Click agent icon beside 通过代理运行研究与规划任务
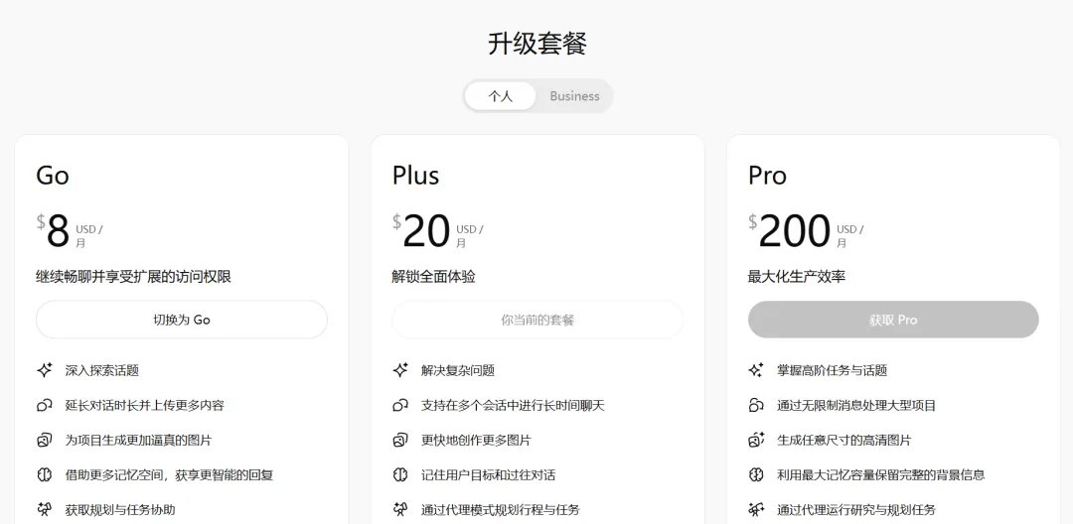The width and height of the screenshot is (1073, 524). pyautogui.click(x=756, y=510)
